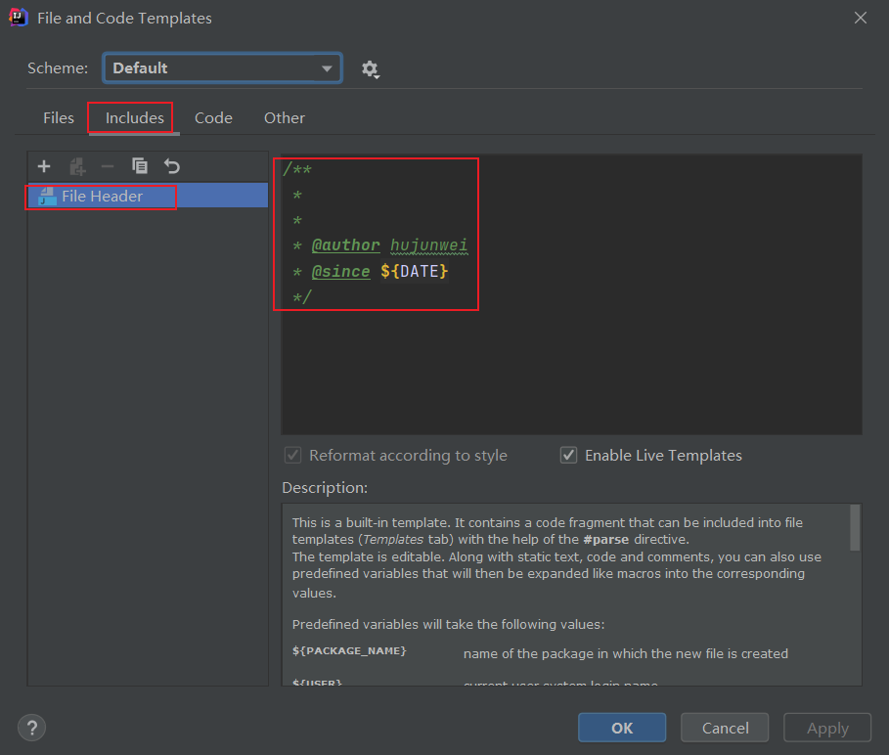This screenshot has width=889, height=755.
Task: Click the IntelliJ IDEA logo in title bar
Action: pos(18,18)
